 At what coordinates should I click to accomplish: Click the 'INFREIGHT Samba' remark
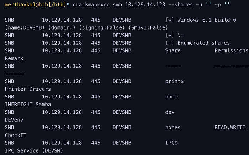point(28,105)
